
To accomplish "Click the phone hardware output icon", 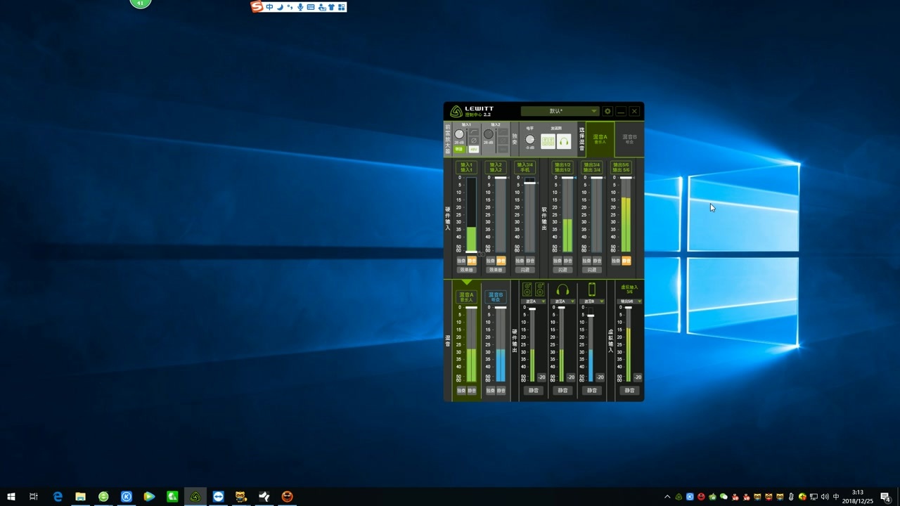I will (592, 290).
